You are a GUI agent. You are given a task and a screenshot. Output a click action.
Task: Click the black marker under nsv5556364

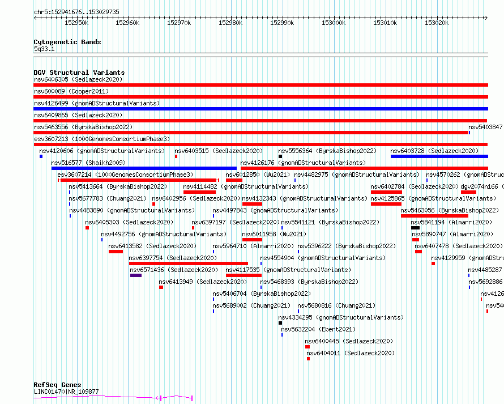tap(280, 156)
